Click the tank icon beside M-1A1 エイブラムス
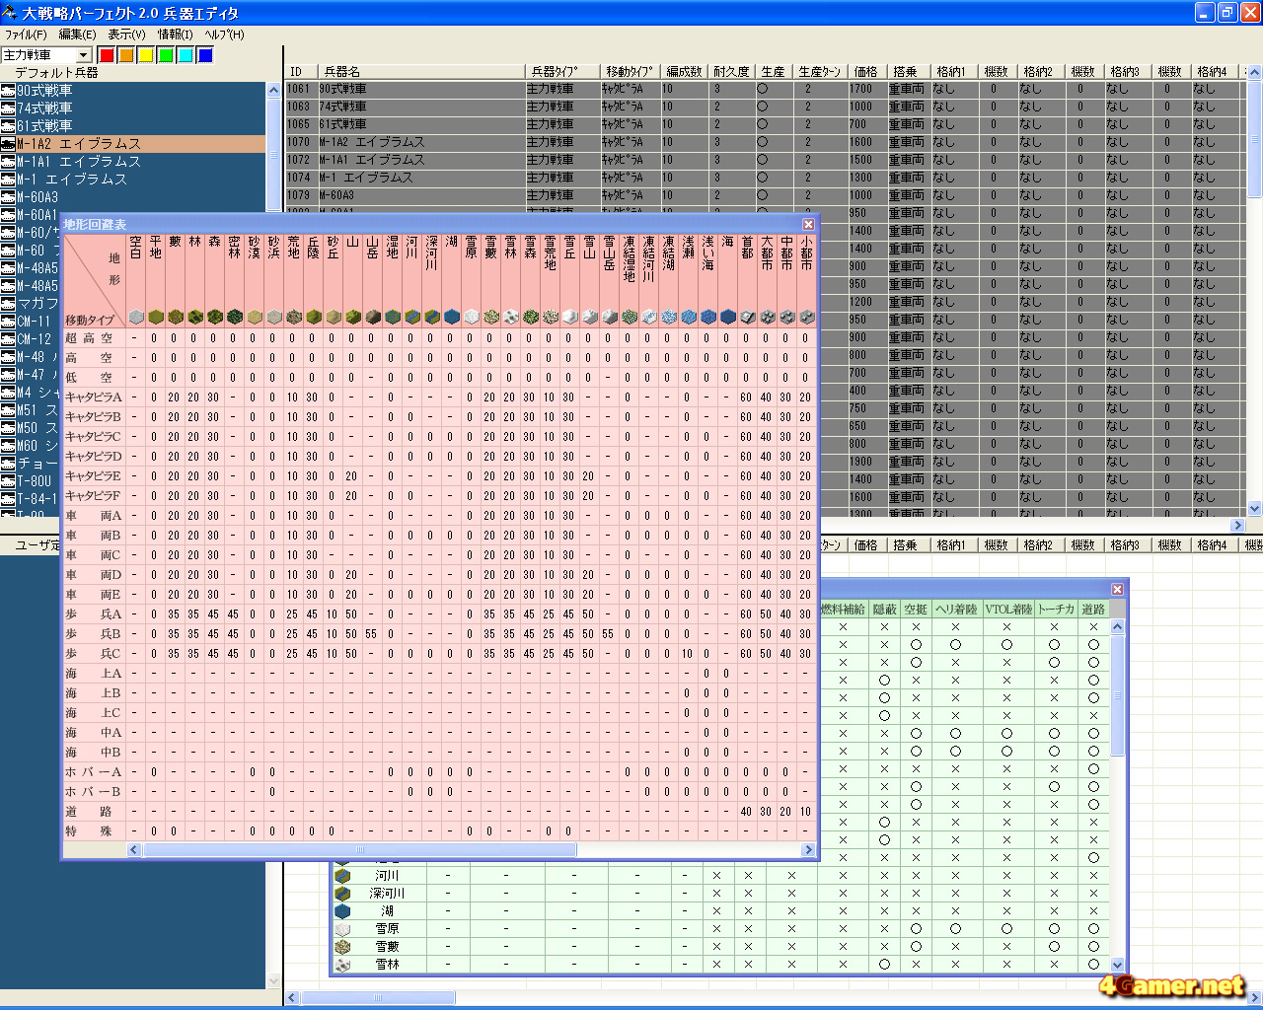 [x=8, y=161]
